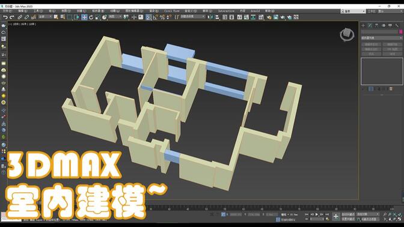The image size is (404, 227).
Task: Select the Unlink Selection tool
Action: point(26,17)
